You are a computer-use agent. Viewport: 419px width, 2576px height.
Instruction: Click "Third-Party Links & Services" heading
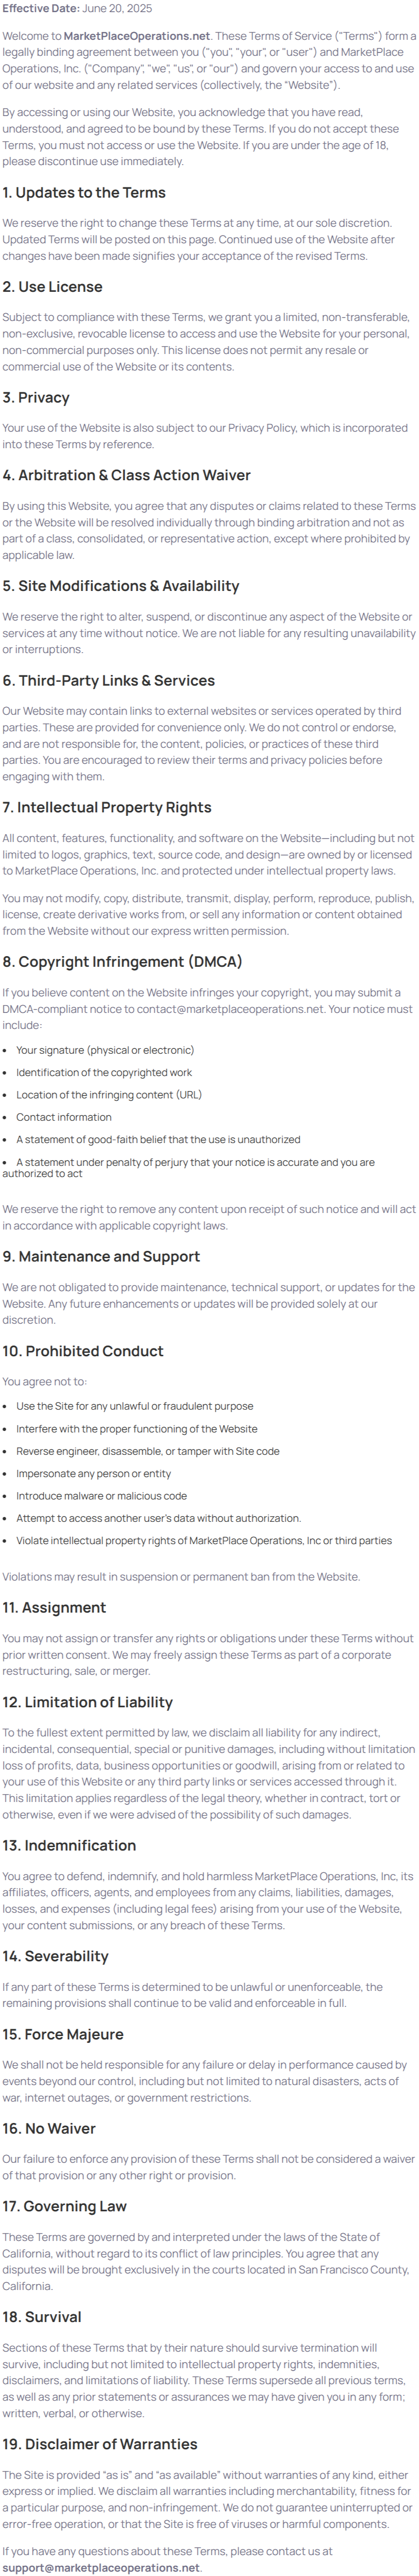pos(109,680)
